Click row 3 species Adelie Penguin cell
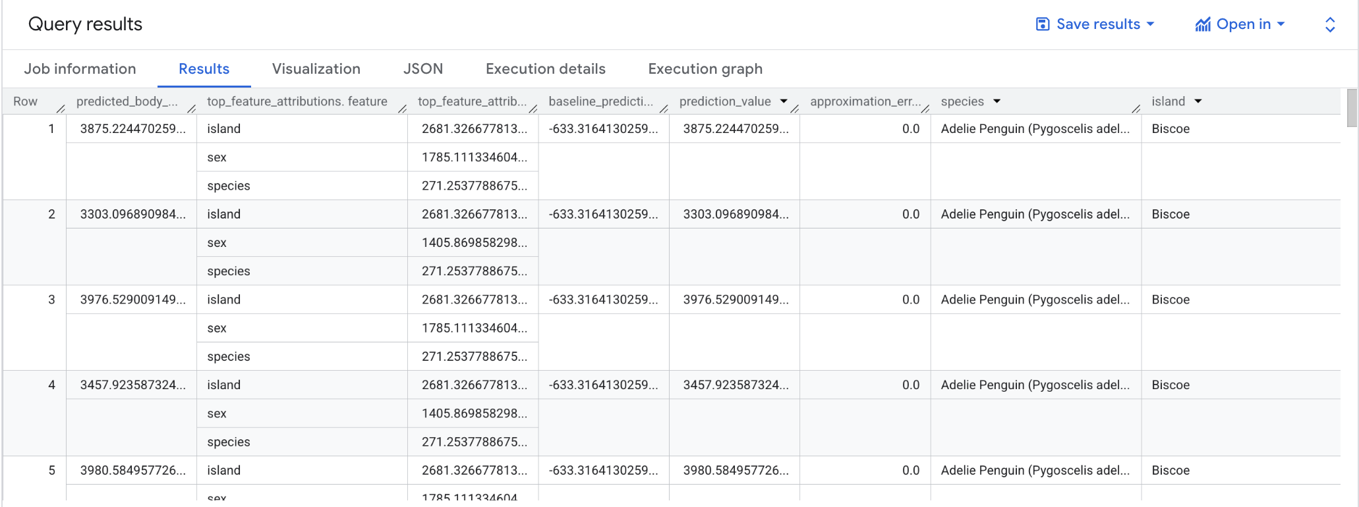Screen dimensions: 1359x507 [x=1035, y=300]
